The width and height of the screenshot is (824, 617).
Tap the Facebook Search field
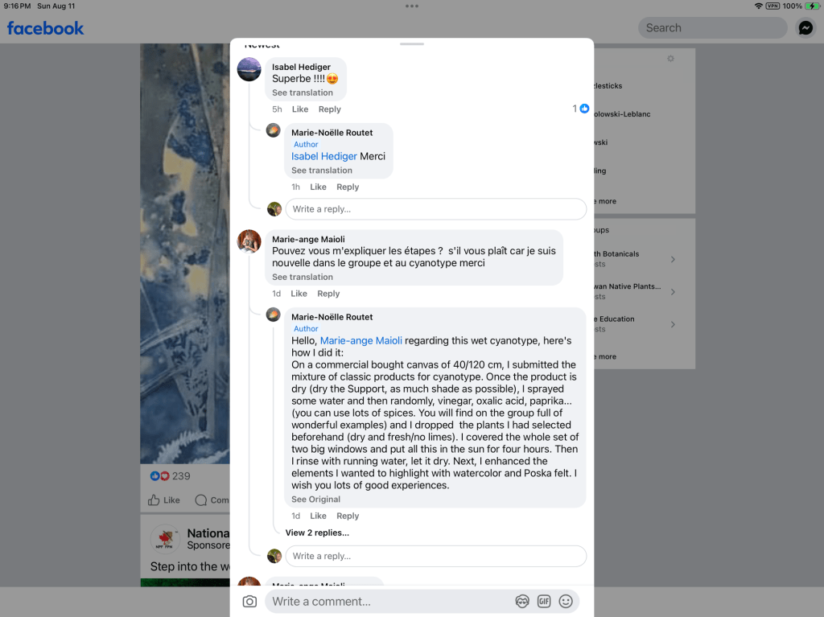click(713, 28)
